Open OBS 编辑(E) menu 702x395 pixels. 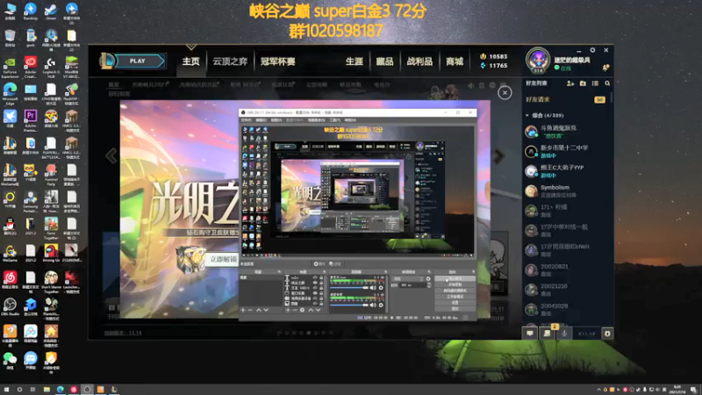(261, 120)
